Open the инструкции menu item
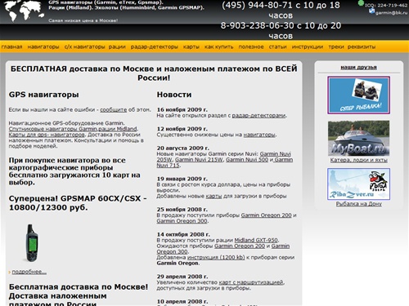This screenshot has height=306, width=409. tap(308, 47)
